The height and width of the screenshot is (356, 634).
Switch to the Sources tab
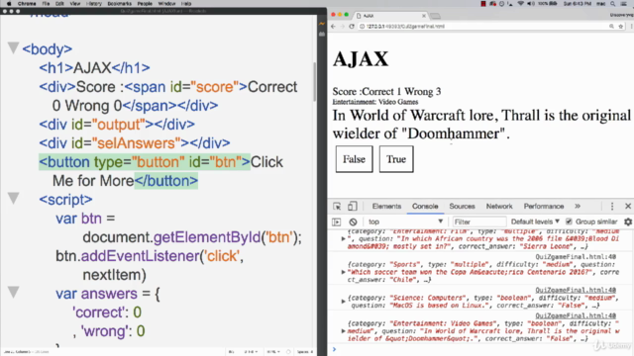coord(462,207)
